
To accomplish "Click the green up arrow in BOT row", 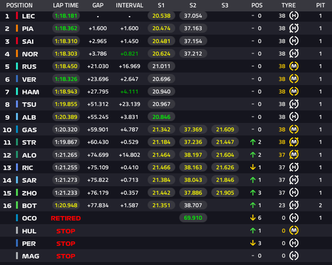I will (x=253, y=205).
